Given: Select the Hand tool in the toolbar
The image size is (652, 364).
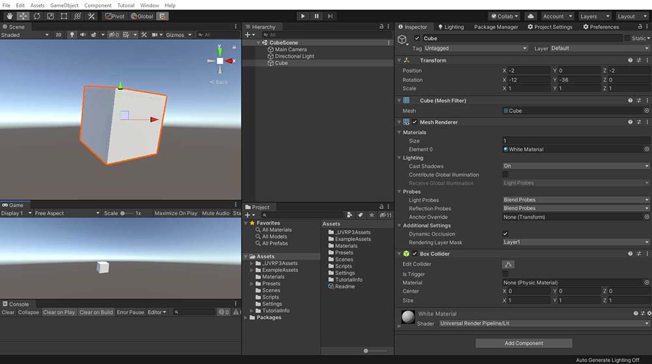Looking at the screenshot, I should coord(10,16).
